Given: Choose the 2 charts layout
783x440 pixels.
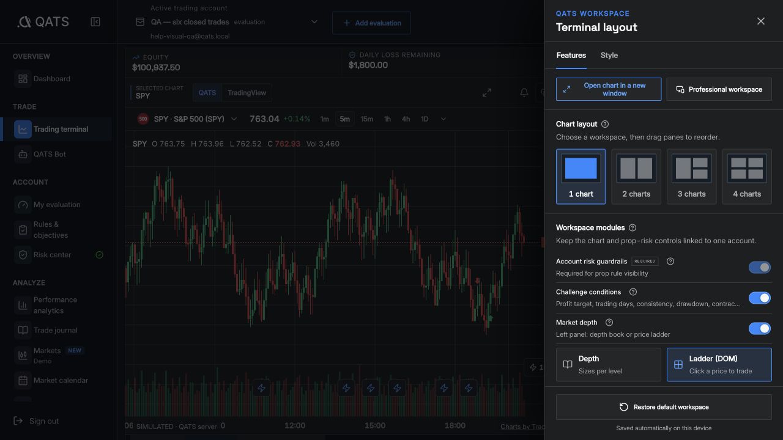Looking at the screenshot, I should click(x=636, y=177).
